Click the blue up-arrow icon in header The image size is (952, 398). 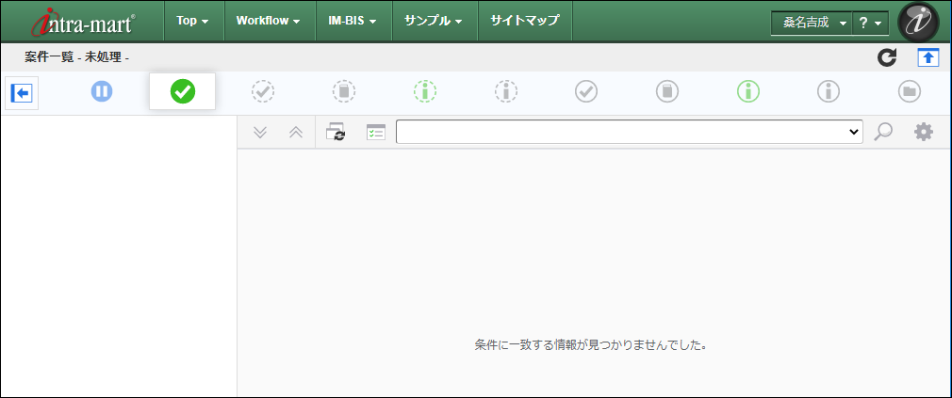[928, 58]
